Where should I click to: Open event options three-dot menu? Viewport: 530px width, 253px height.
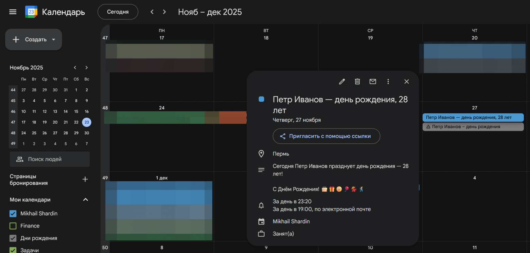click(388, 82)
